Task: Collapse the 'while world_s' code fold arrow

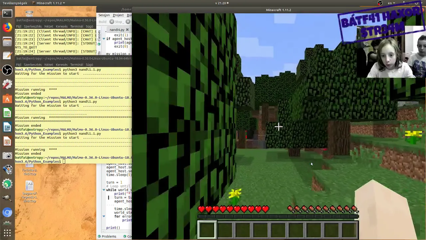Action: tap(104, 190)
